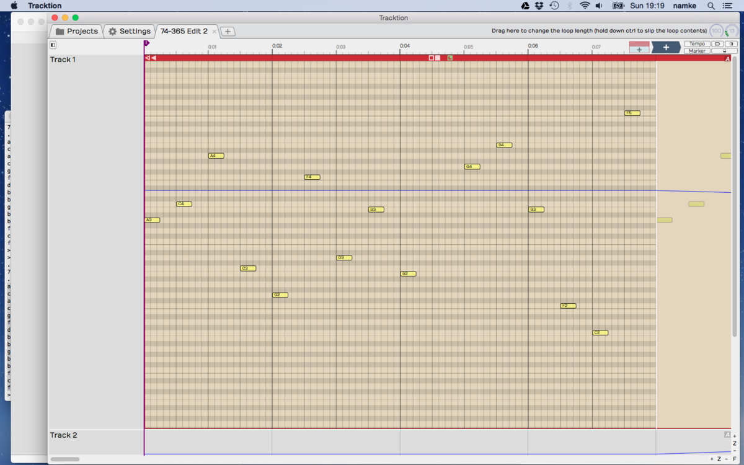
Task: Click the automation 'A' icon on Track 2
Action: [x=727, y=435]
